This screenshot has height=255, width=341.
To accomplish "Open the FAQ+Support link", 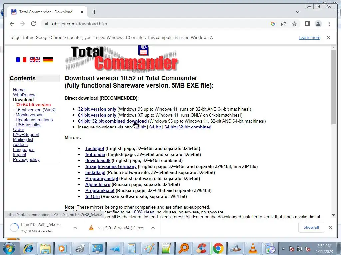I will (26, 135).
